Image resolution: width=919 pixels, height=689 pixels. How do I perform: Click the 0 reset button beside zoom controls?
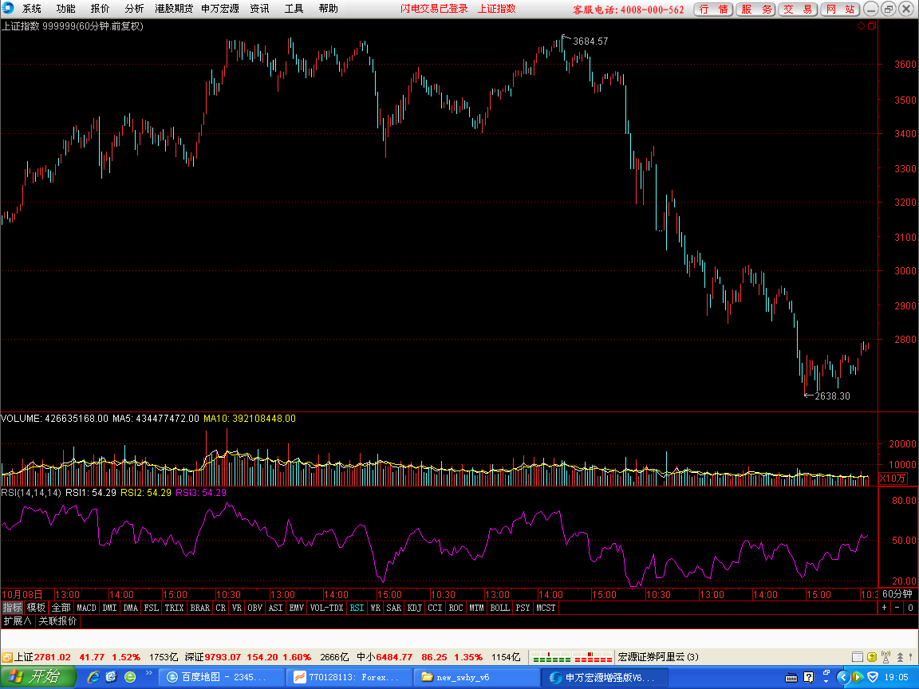coord(911,608)
